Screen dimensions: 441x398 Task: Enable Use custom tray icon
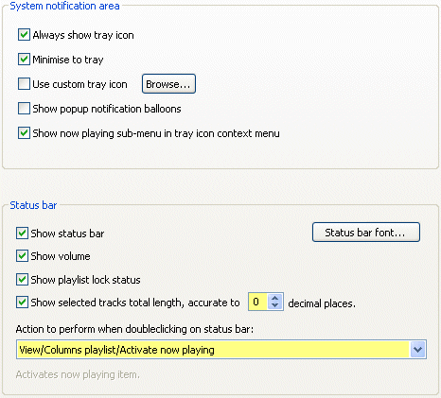[24, 84]
